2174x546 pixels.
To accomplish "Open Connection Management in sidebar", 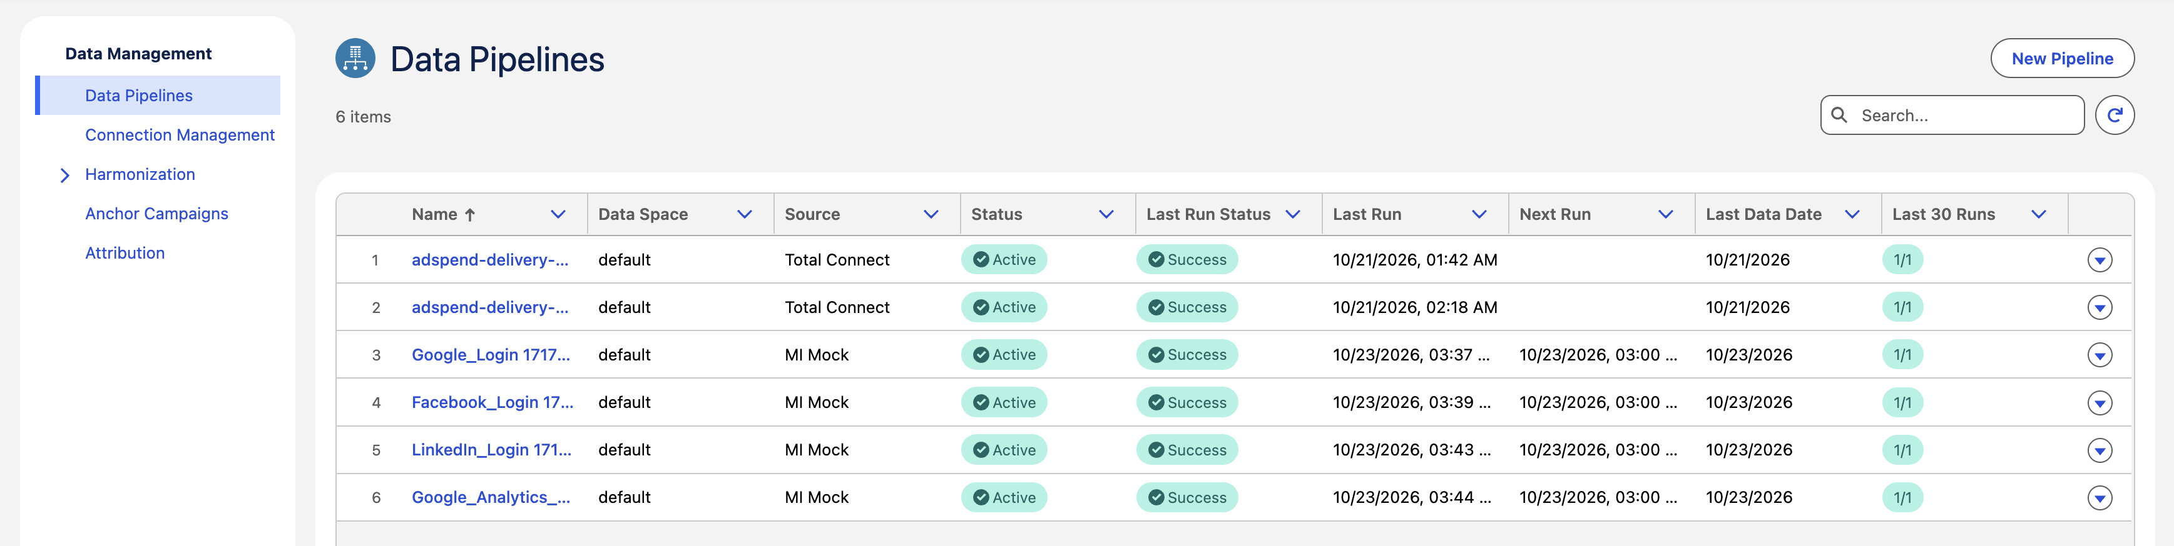I will 180,135.
